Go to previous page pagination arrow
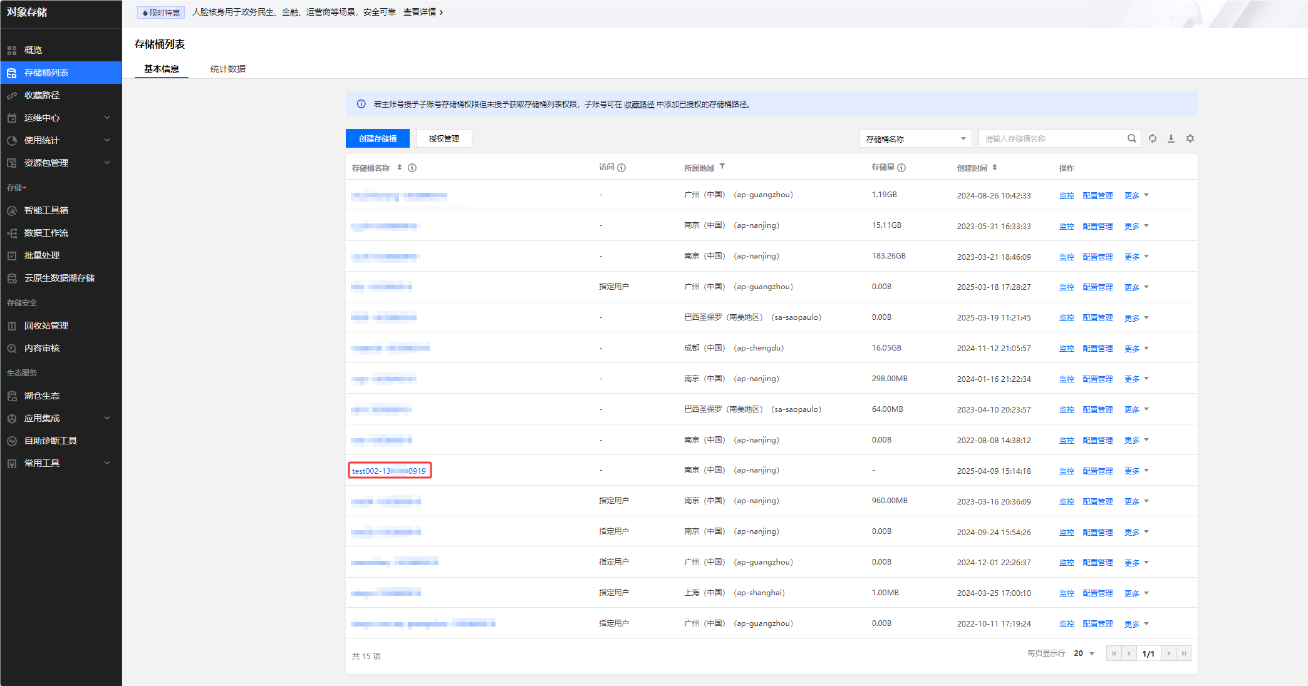 1129,653
